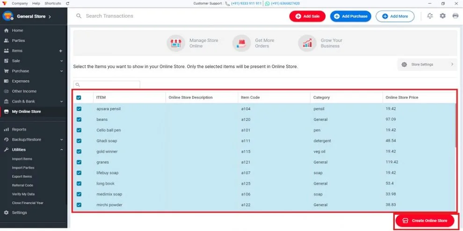Viewport: 463px width, 231px height.
Task: Click the General Store company logo
Action: (8, 16)
